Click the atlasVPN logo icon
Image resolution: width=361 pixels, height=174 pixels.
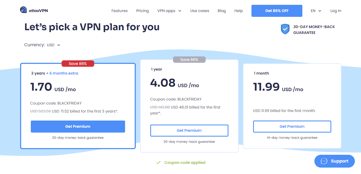[x=23, y=10]
